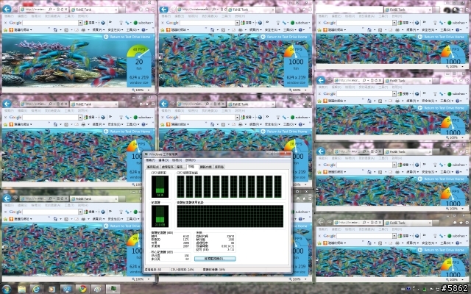The width and height of the screenshot is (471, 294).
Task: Click Print icon on 20-fish window command bar
Action: click(x=83, y=30)
